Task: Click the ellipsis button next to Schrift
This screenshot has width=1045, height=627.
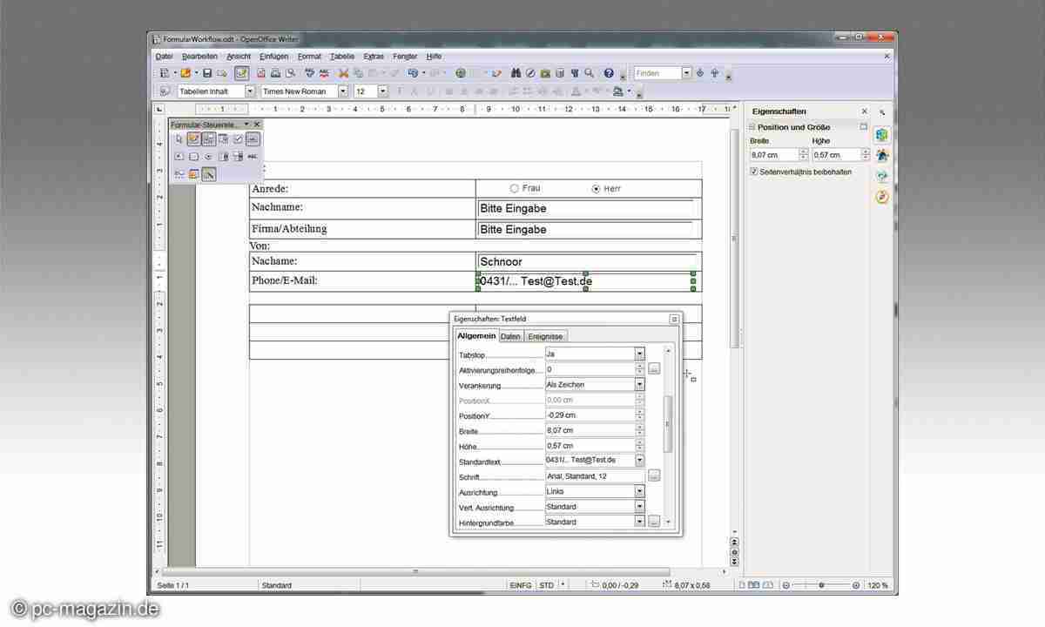Action: (654, 476)
